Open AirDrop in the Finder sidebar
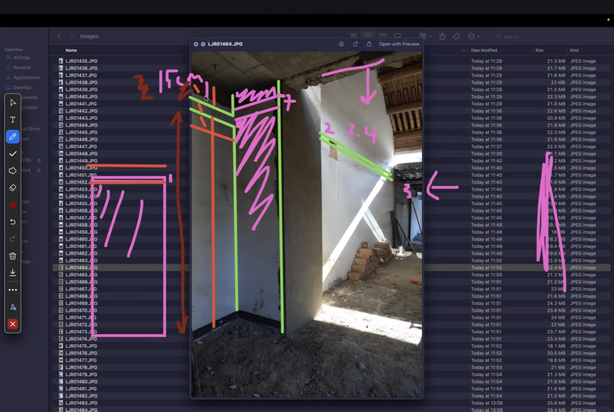 tap(22, 58)
